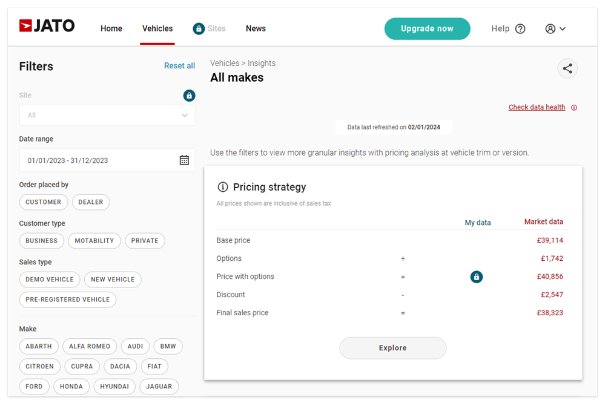This screenshot has width=605, height=403.
Task: Expand the account menu chevron
Action: 563,28
